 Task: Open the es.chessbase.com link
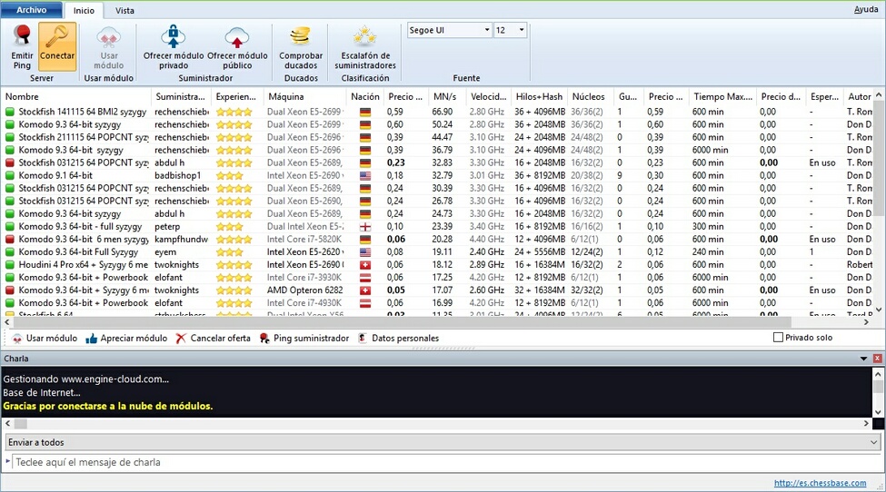[x=820, y=483]
